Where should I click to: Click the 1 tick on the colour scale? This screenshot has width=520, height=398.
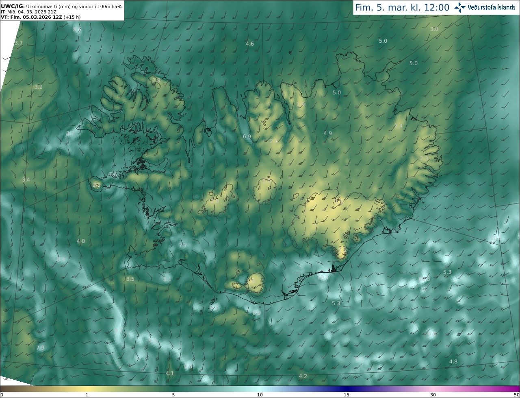[x=87, y=395]
